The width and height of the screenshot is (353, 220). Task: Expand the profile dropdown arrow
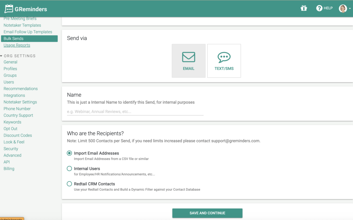point(350,8)
